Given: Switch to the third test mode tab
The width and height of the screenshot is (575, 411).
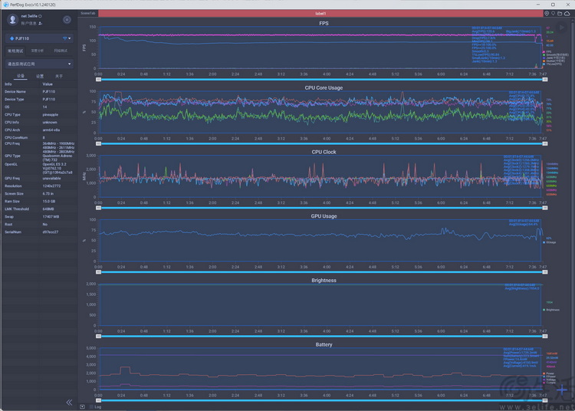Looking at the screenshot, I should click(61, 51).
